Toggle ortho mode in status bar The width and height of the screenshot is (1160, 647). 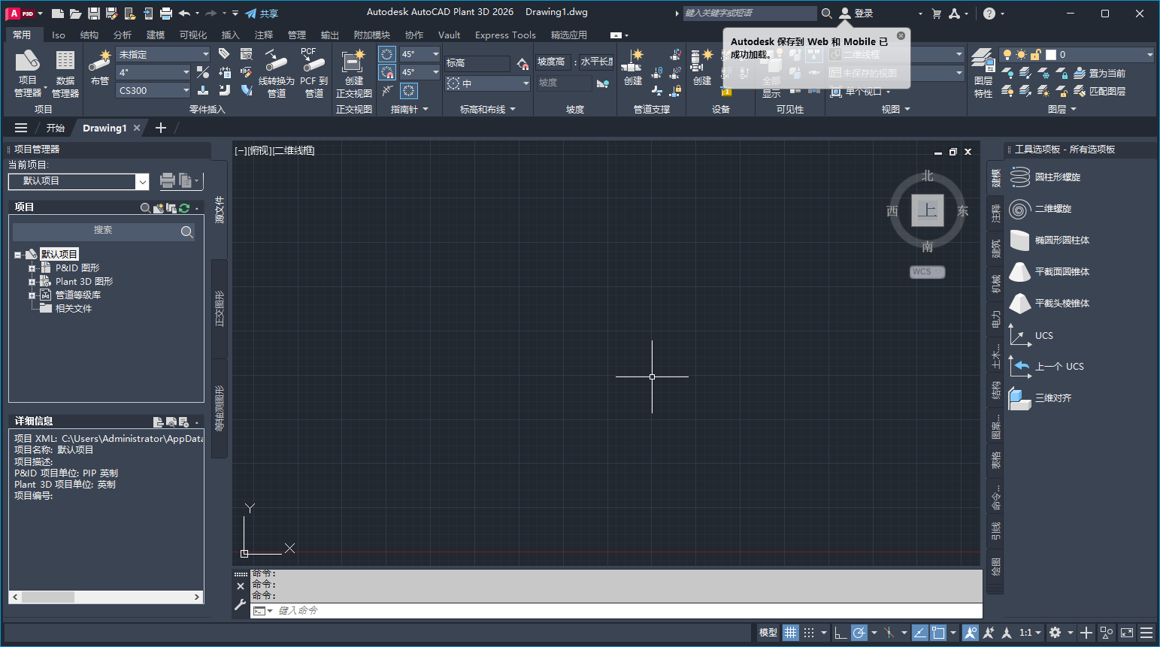point(840,633)
